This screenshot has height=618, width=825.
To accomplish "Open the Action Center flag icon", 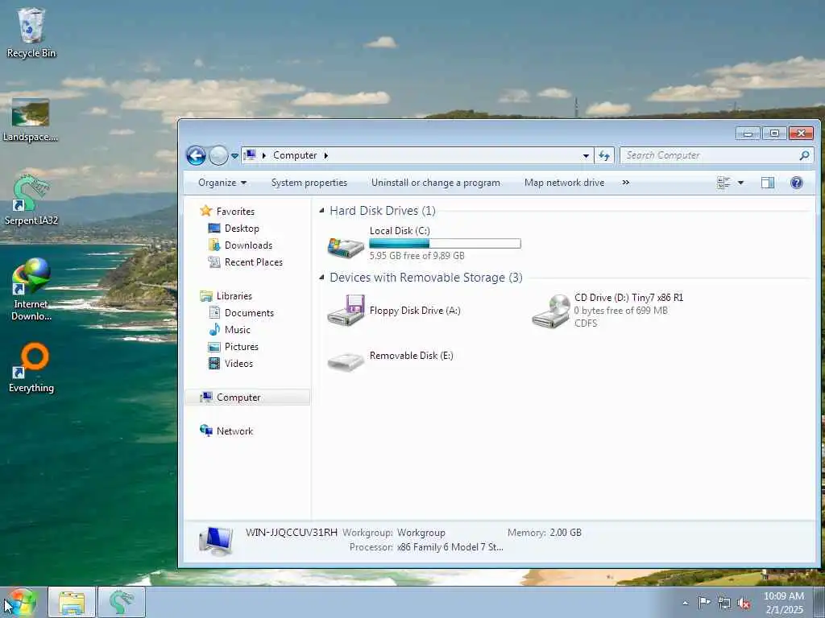I will [704, 603].
